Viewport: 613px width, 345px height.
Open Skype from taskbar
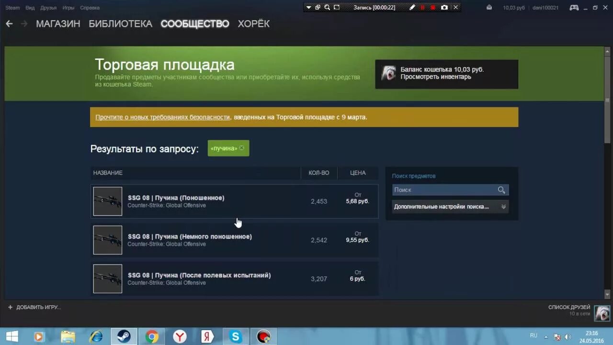(236, 336)
